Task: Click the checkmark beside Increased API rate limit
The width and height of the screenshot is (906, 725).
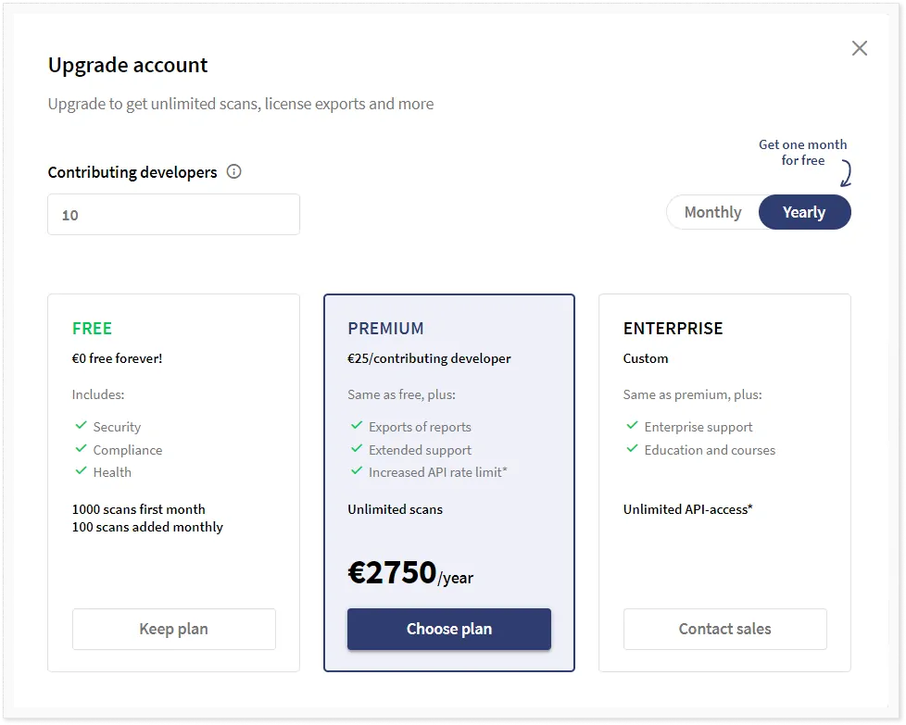Action: pos(357,470)
